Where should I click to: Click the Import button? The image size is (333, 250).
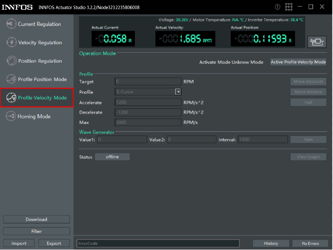[19, 243]
